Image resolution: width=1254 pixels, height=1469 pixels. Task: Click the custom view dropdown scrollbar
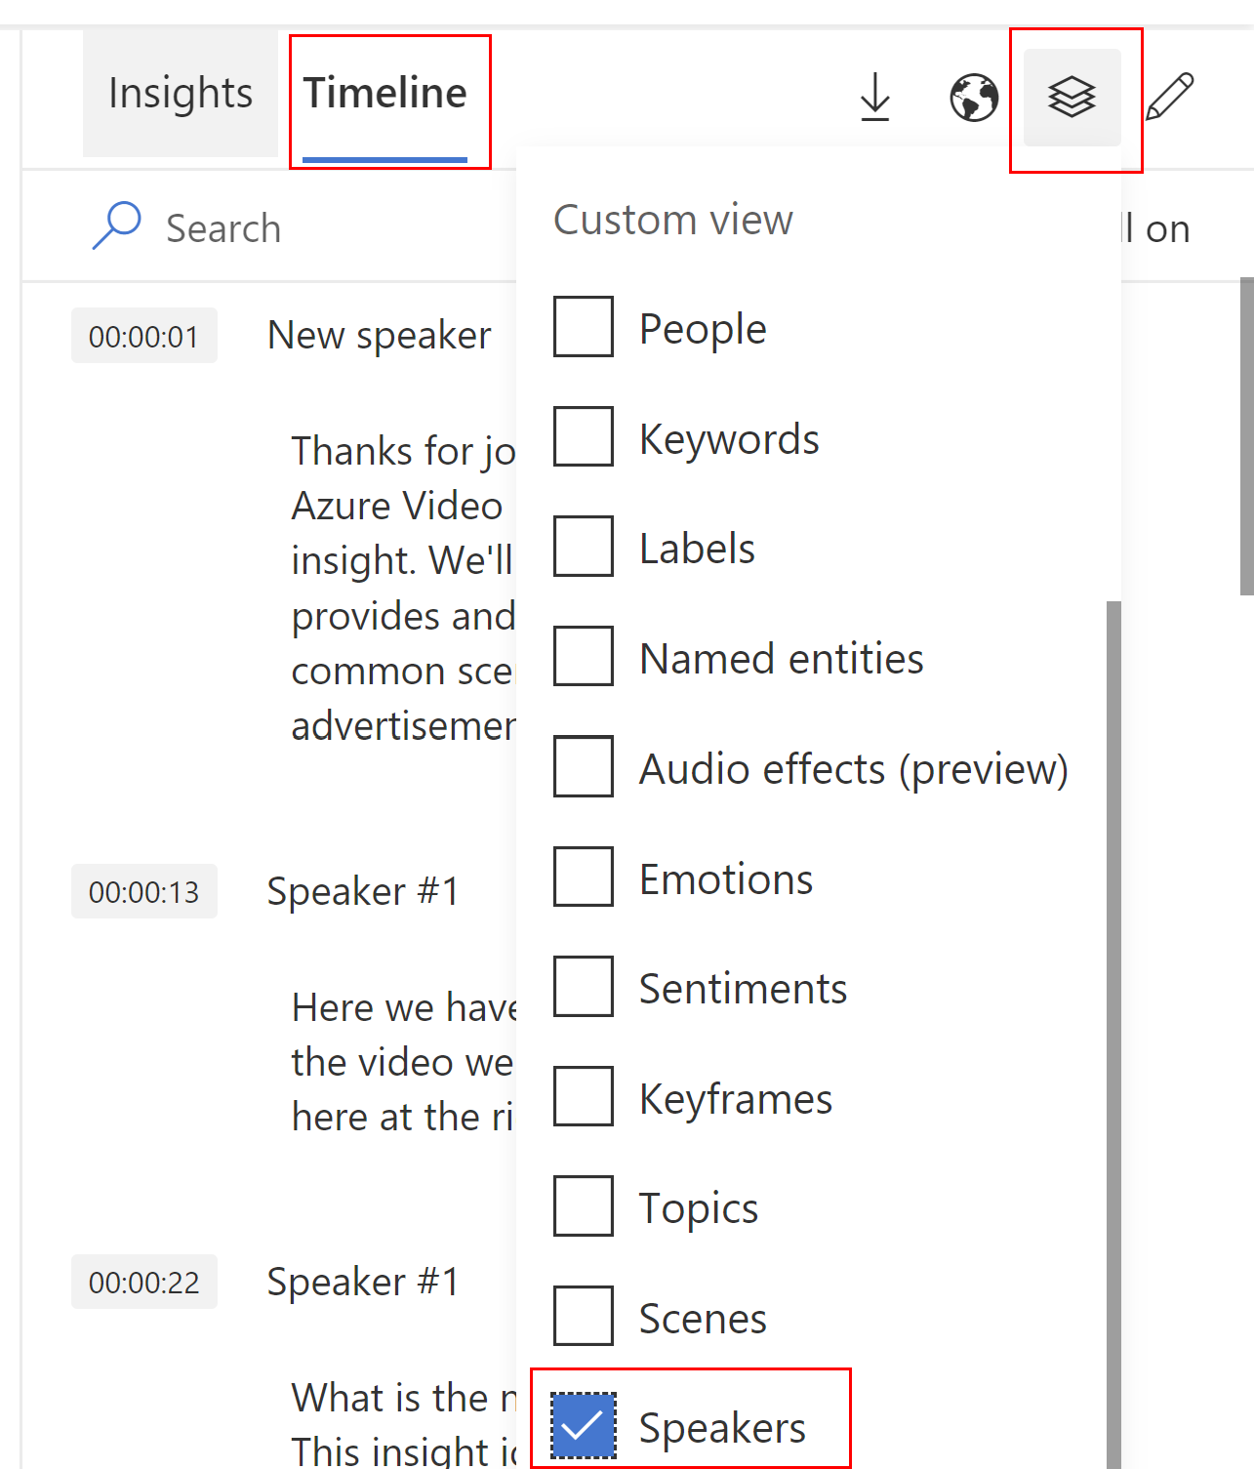[1113, 1035]
